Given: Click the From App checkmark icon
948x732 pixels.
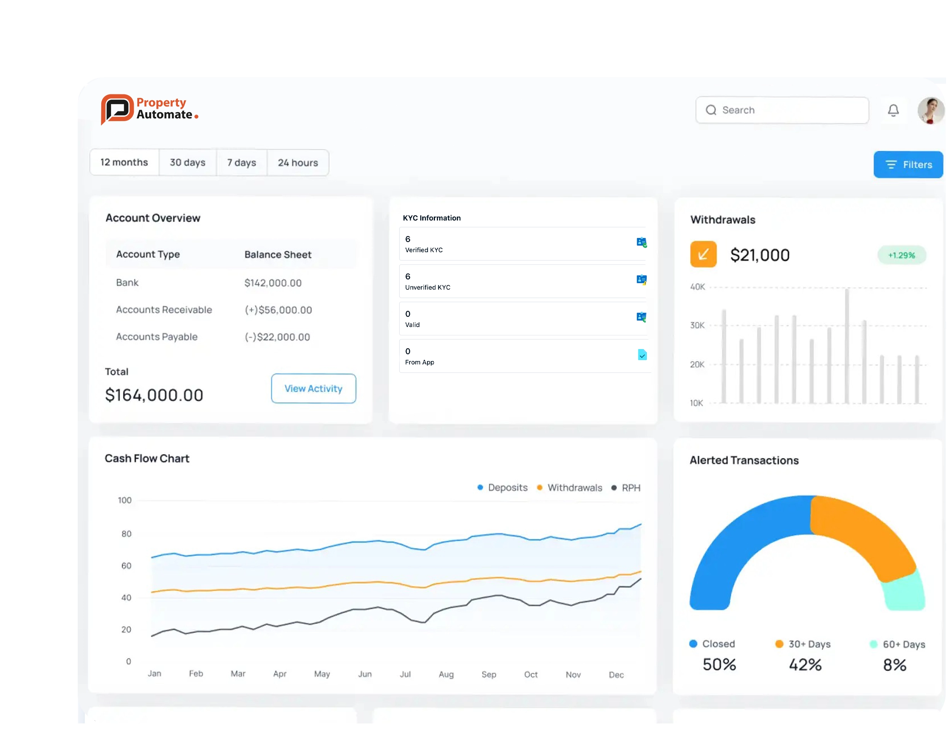Looking at the screenshot, I should click(643, 355).
